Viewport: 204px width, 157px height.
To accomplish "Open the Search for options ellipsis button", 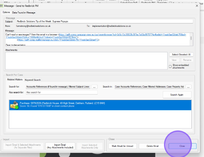I will pos(95,87).
